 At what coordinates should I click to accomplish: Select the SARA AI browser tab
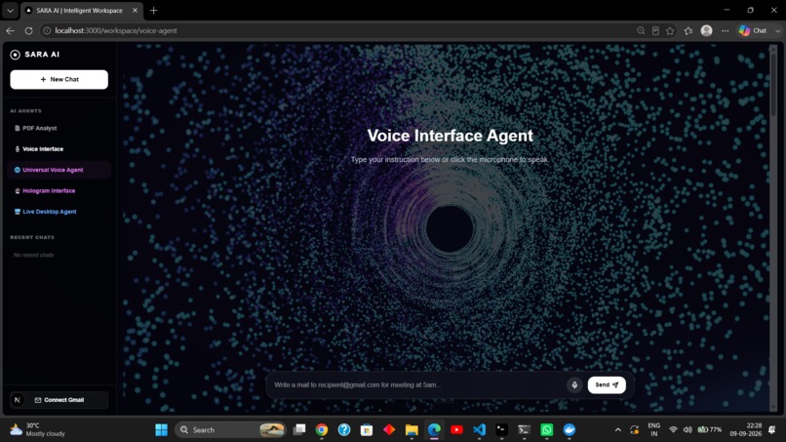(80, 10)
